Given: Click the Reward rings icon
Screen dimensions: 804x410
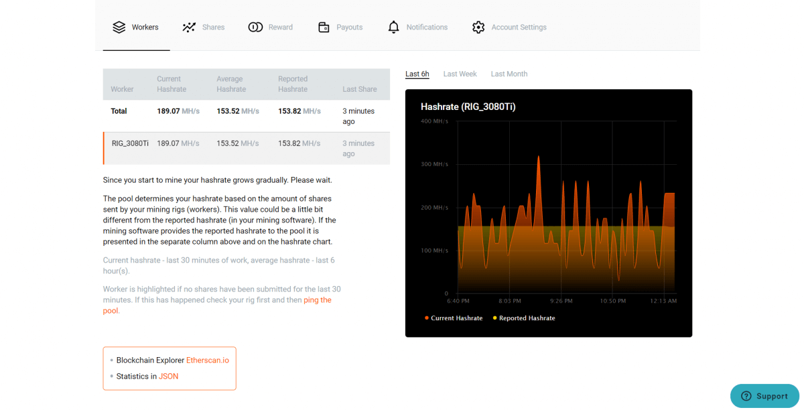Looking at the screenshot, I should (256, 27).
